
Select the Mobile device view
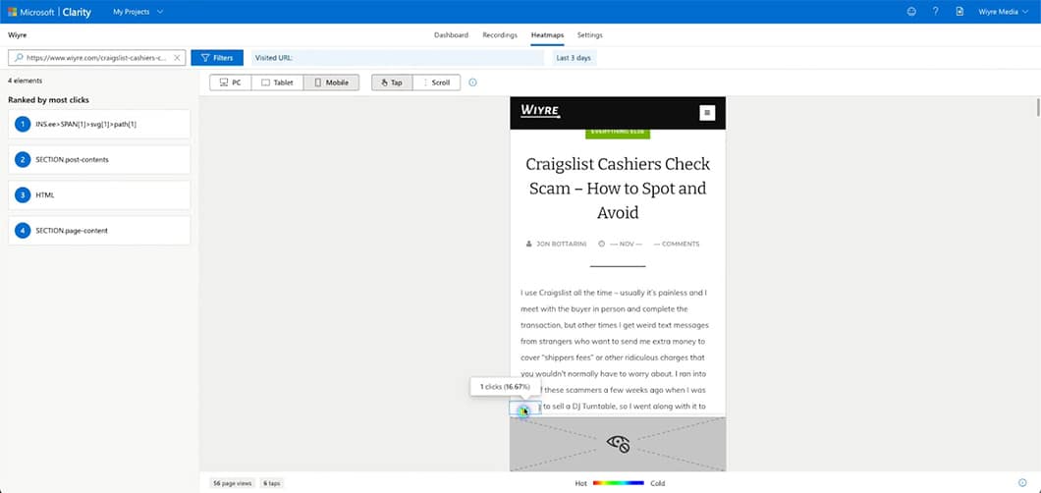tap(331, 82)
